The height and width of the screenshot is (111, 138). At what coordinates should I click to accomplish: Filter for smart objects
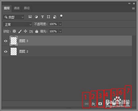(55, 17)
